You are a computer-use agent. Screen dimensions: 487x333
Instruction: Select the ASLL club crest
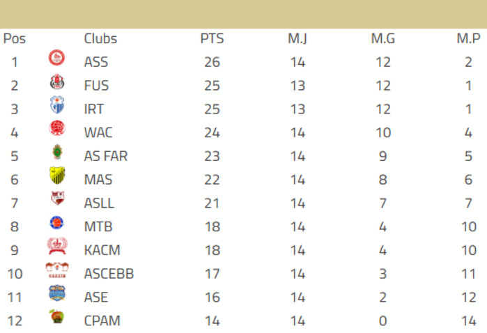coord(56,200)
